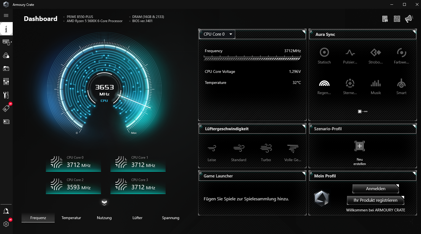Open the CPU Core 0 dropdown
This screenshot has height=234, width=421.
(217, 34)
